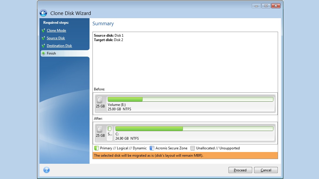Click the 'S...' partition label
The image size is (319, 179).
click(x=110, y=134)
